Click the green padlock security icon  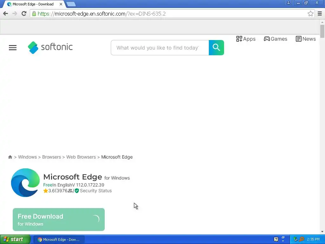[x=34, y=14]
